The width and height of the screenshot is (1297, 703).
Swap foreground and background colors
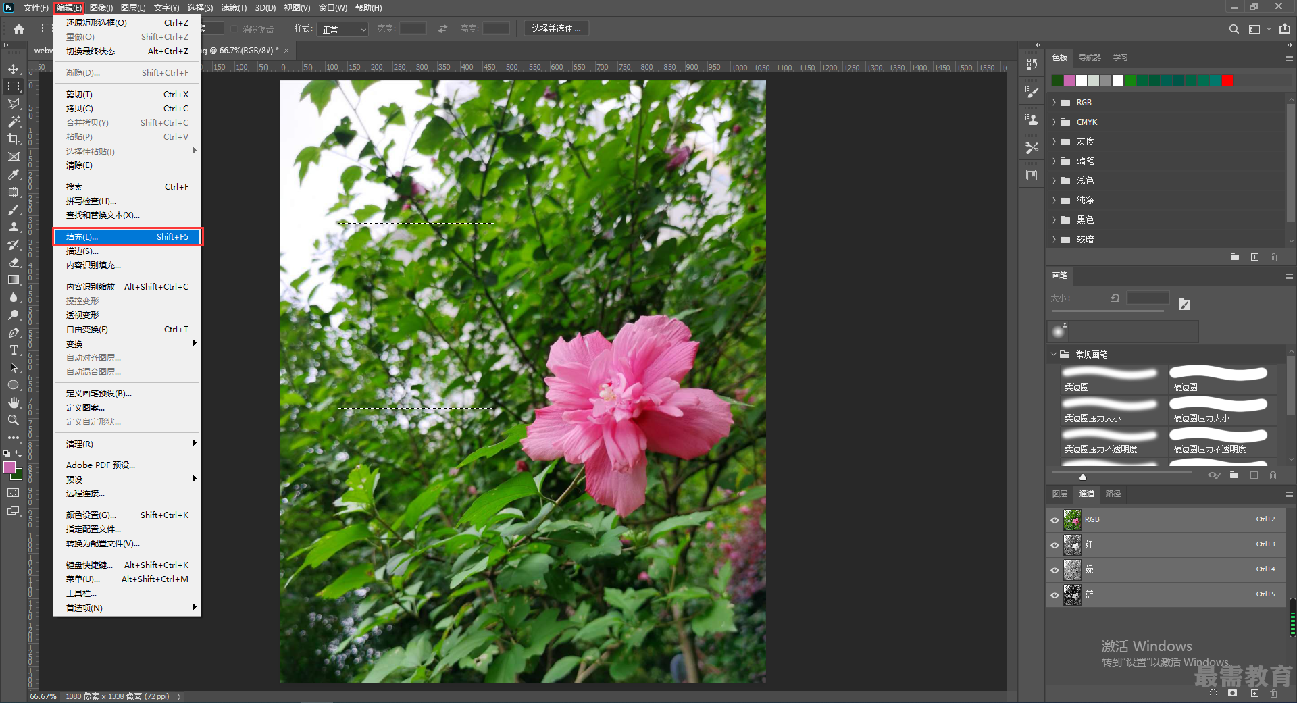[x=18, y=454]
